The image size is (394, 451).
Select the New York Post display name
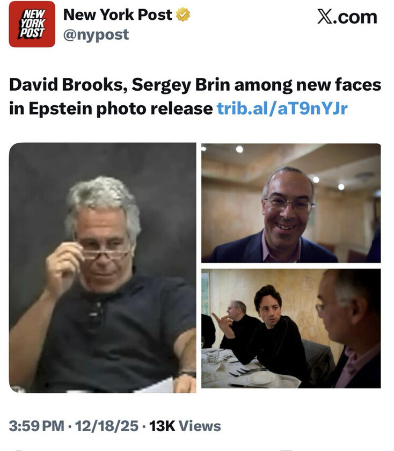pyautogui.click(x=118, y=14)
